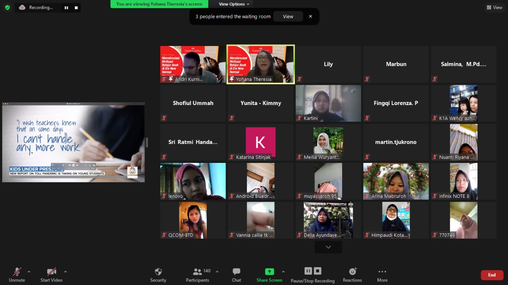Select QCOM-BTD video tile
The image size is (508, 285).
point(193,220)
